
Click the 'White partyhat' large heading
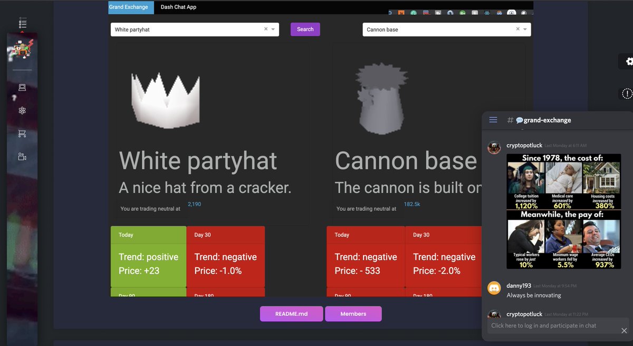coord(198,161)
